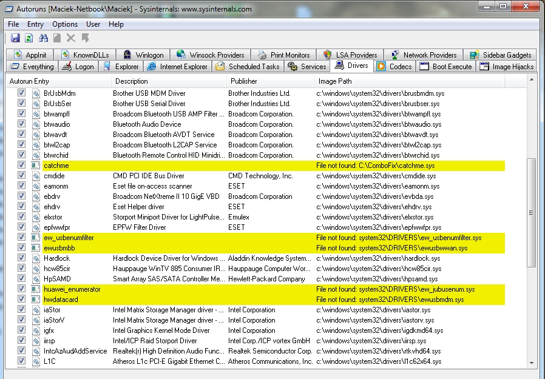Click the Delete X toolbar icon
This screenshot has height=379, width=545.
pos(71,38)
